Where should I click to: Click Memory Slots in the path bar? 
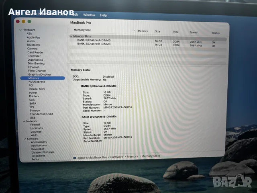click(x=151, y=156)
